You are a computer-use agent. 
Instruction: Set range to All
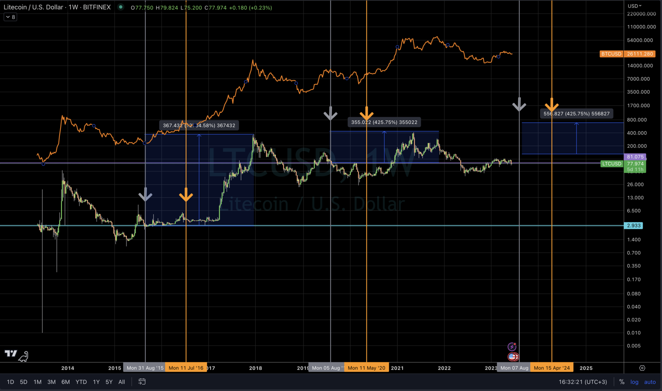tap(122, 382)
